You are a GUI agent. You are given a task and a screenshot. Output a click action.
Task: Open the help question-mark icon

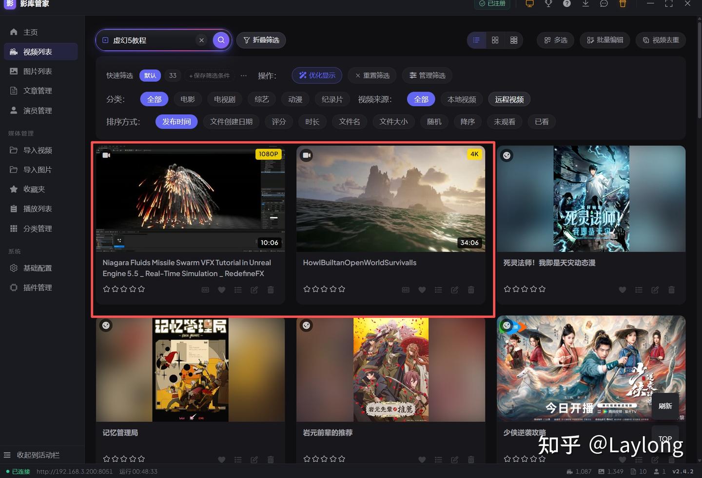click(x=567, y=3)
